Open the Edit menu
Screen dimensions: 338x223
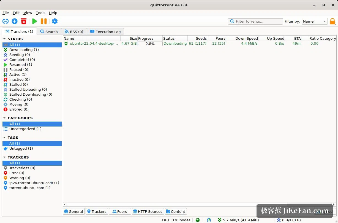[x=16, y=13]
